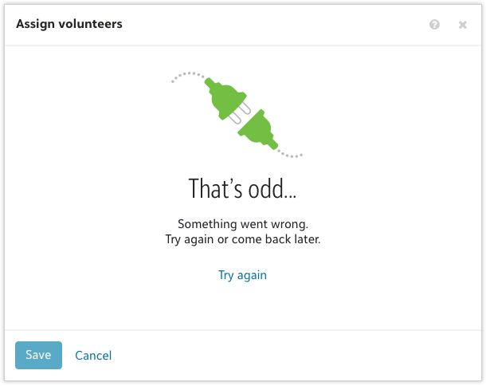
Task: Click the help question mark icon
Action: click(x=434, y=25)
